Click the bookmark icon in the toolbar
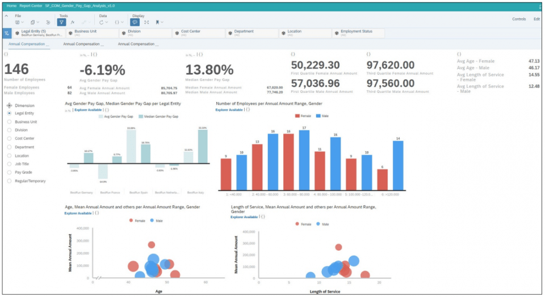This screenshot has width=545, height=297. [x=157, y=22]
